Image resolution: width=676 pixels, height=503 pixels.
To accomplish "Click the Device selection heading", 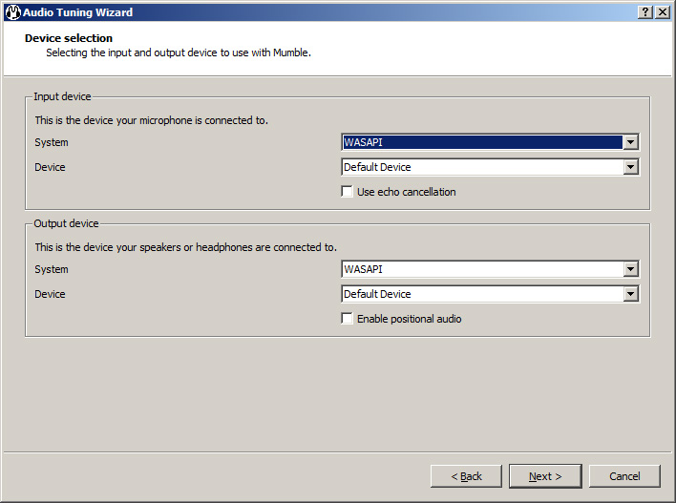I will (69, 38).
